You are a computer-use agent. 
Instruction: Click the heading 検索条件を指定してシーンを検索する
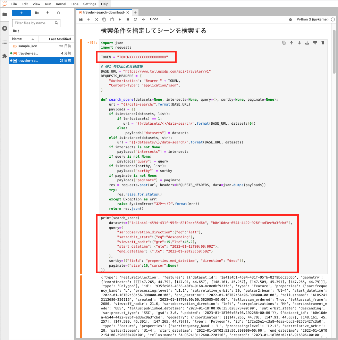pyautogui.click(x=153, y=31)
